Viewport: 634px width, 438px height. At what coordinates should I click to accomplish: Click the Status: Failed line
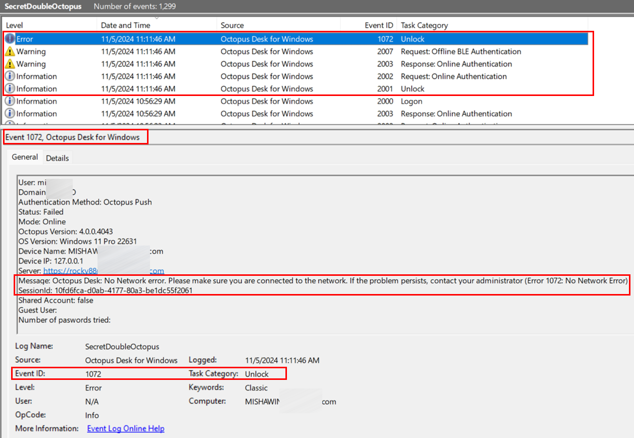(x=41, y=212)
